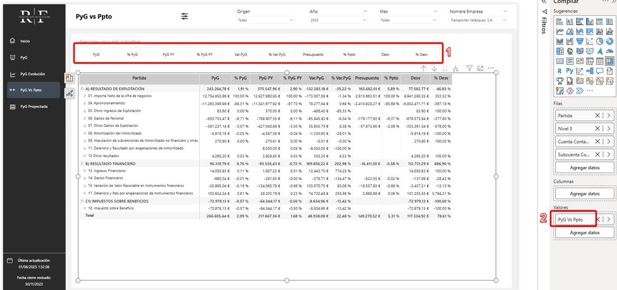The image size is (617, 290).
Task: Choose the area chart visual
Action: coord(569,31)
